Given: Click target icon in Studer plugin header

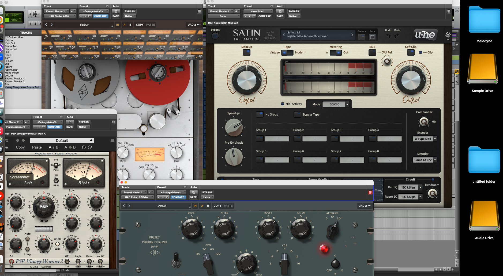Looking at the screenshot, I should tap(199, 11).
